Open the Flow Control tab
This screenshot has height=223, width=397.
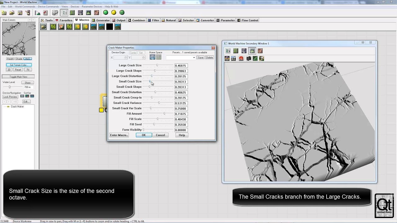point(248,20)
